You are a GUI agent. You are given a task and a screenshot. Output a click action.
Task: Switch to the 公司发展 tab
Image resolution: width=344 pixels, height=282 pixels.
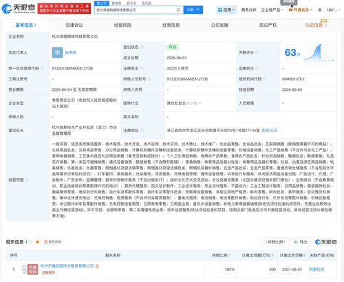pos(219,25)
